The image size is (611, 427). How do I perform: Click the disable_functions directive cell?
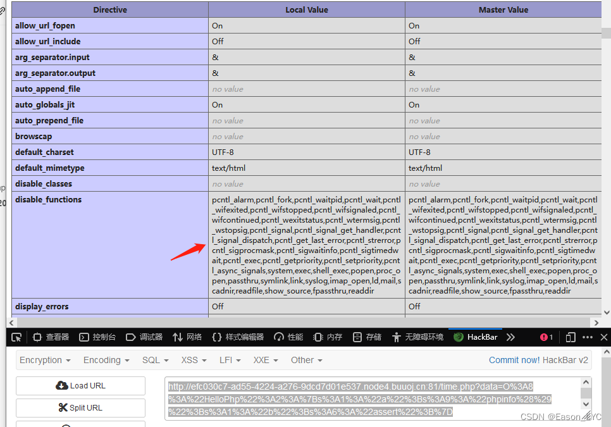110,245
